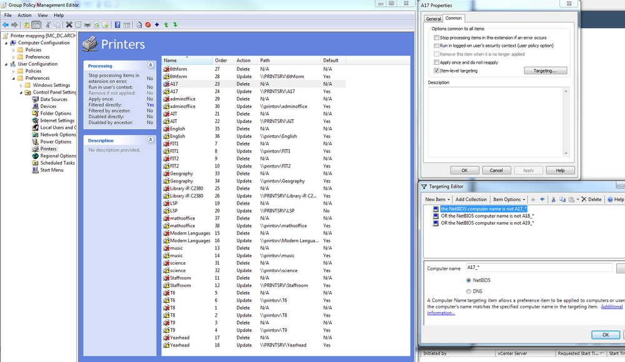Screen dimensions: 625x362
Task: Select the DNS radio button
Action: (469, 291)
